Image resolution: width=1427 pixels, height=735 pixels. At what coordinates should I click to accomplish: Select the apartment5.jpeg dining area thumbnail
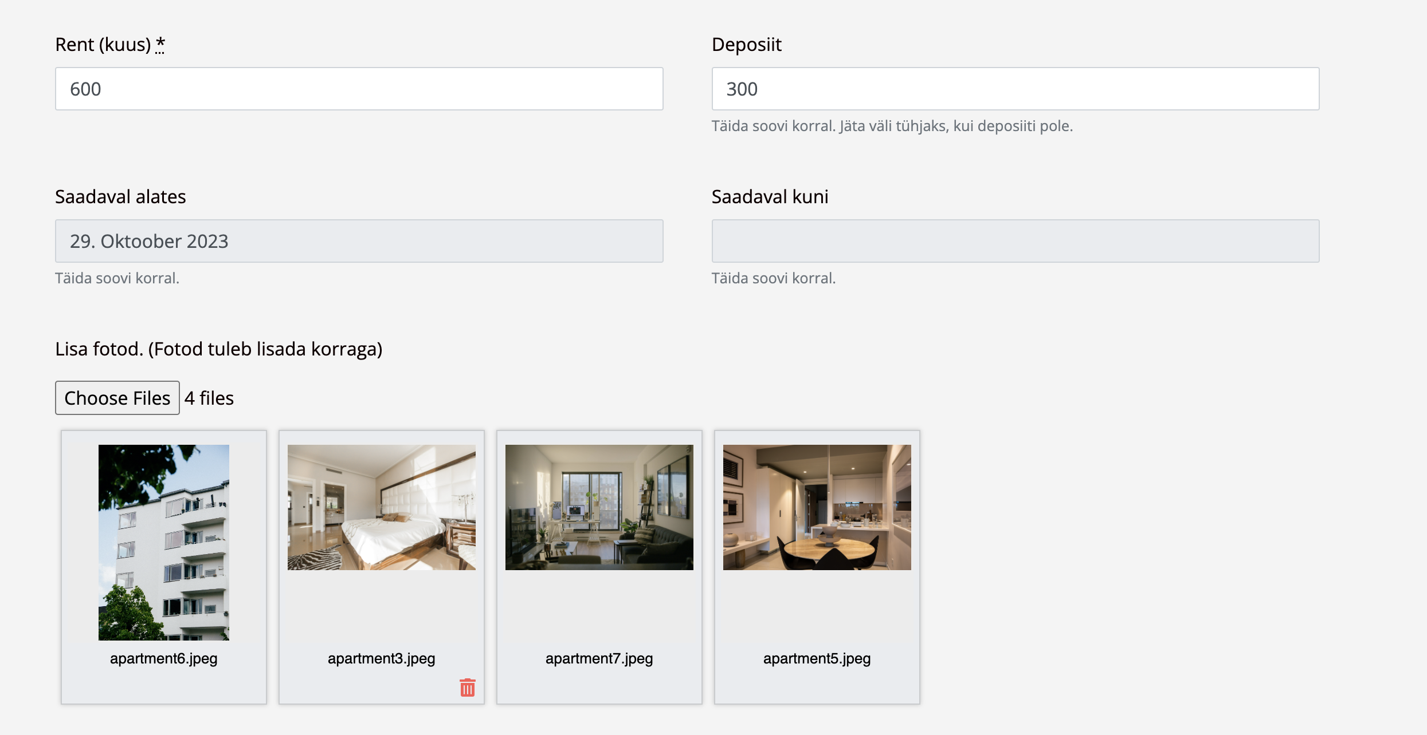click(x=817, y=507)
